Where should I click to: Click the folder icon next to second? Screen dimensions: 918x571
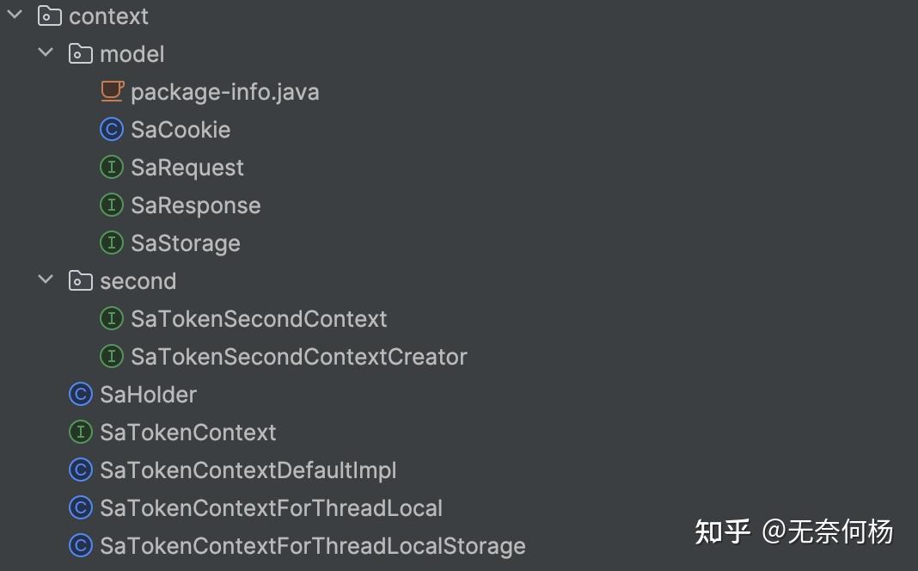point(81,280)
